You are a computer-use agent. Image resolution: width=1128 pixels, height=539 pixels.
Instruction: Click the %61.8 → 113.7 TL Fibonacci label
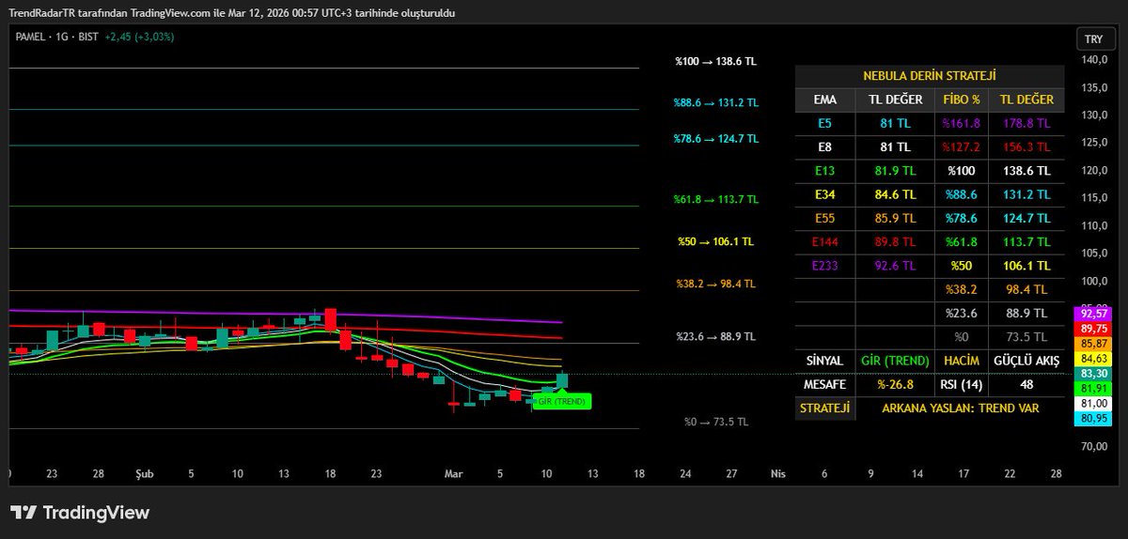point(715,199)
